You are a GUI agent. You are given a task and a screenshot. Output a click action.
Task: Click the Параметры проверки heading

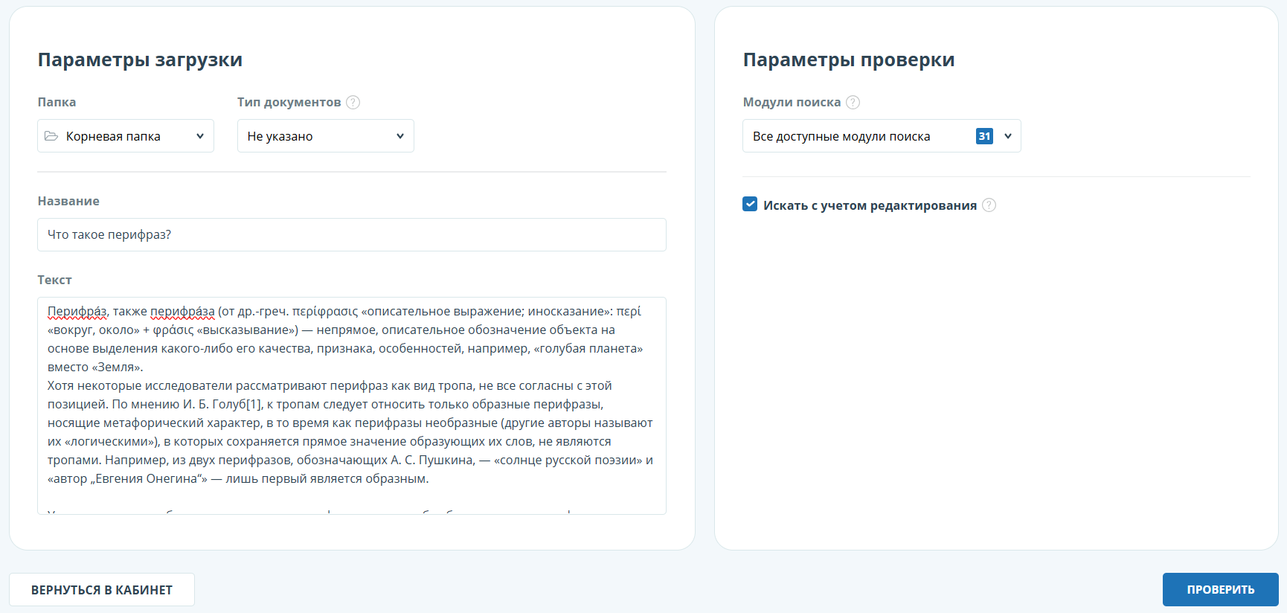tap(848, 60)
